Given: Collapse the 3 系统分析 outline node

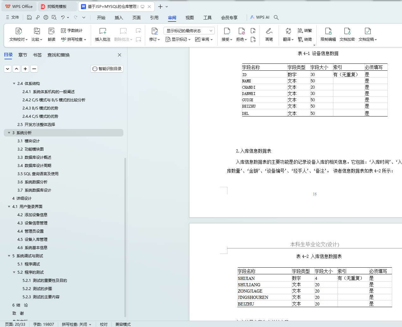Looking at the screenshot, I should 9,133.
